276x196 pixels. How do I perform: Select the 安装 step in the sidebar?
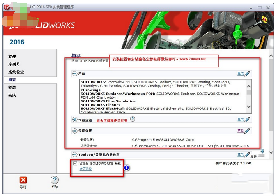coord(12,87)
